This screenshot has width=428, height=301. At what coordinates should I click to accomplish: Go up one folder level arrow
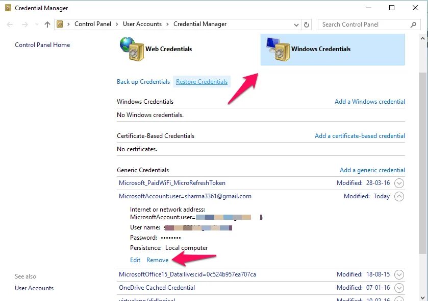click(x=47, y=25)
